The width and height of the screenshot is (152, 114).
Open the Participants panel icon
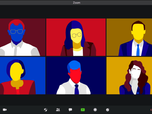(58, 110)
